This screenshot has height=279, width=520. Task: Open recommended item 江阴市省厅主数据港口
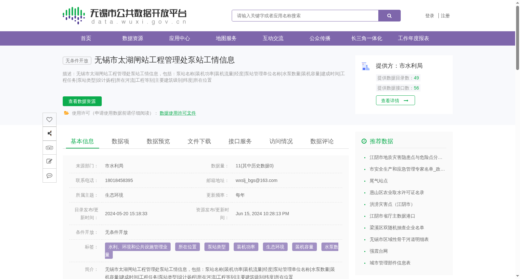click(x=392, y=216)
